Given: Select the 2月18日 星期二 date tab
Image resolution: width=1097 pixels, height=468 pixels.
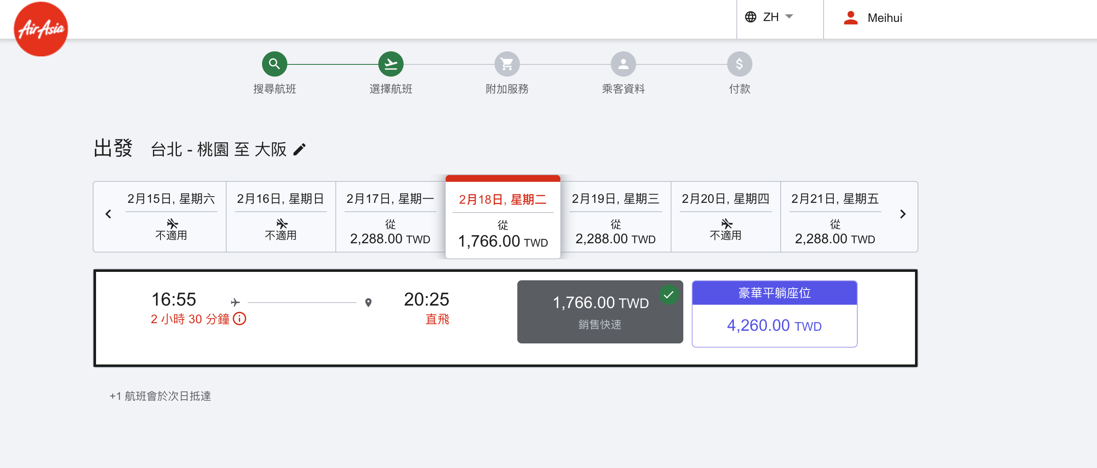Looking at the screenshot, I should [503, 217].
